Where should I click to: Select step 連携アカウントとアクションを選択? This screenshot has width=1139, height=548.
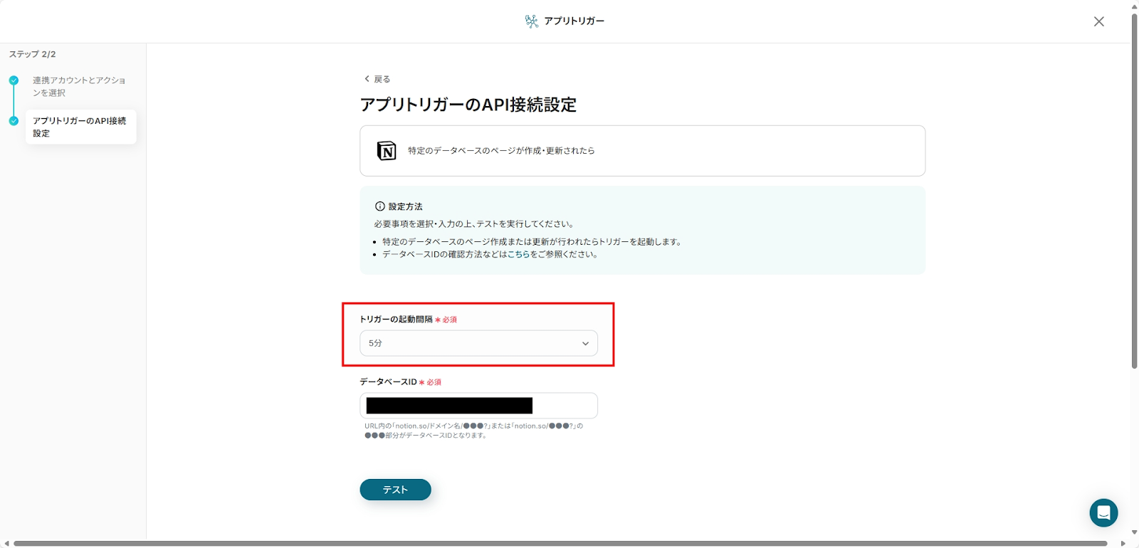click(79, 86)
